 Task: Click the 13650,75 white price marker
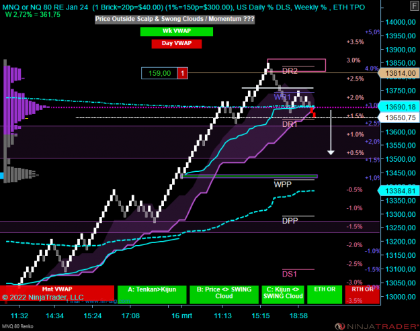[x=398, y=117]
